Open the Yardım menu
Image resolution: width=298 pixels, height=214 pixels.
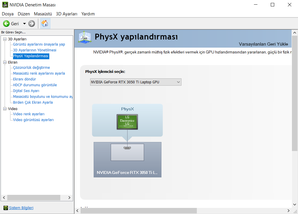88,14
